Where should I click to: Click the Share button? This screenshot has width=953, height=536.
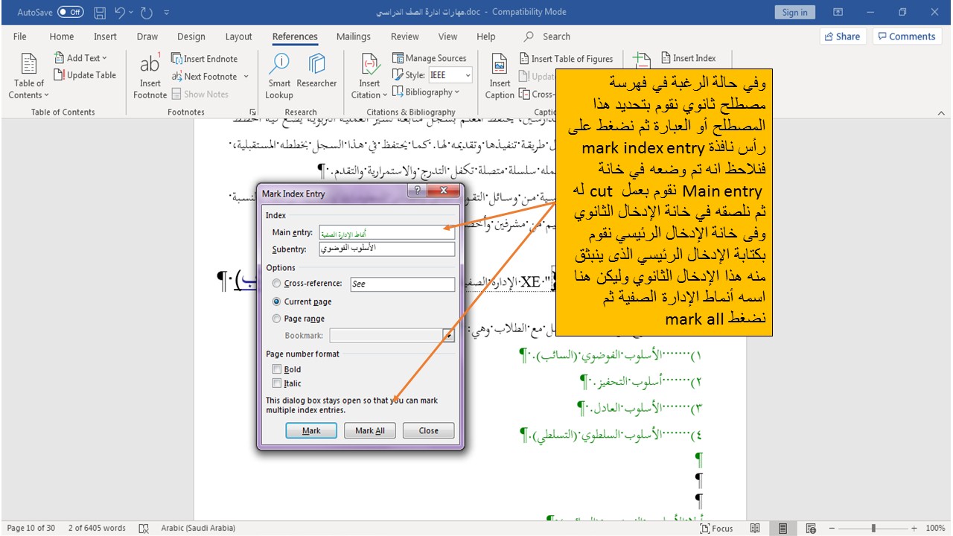(843, 36)
